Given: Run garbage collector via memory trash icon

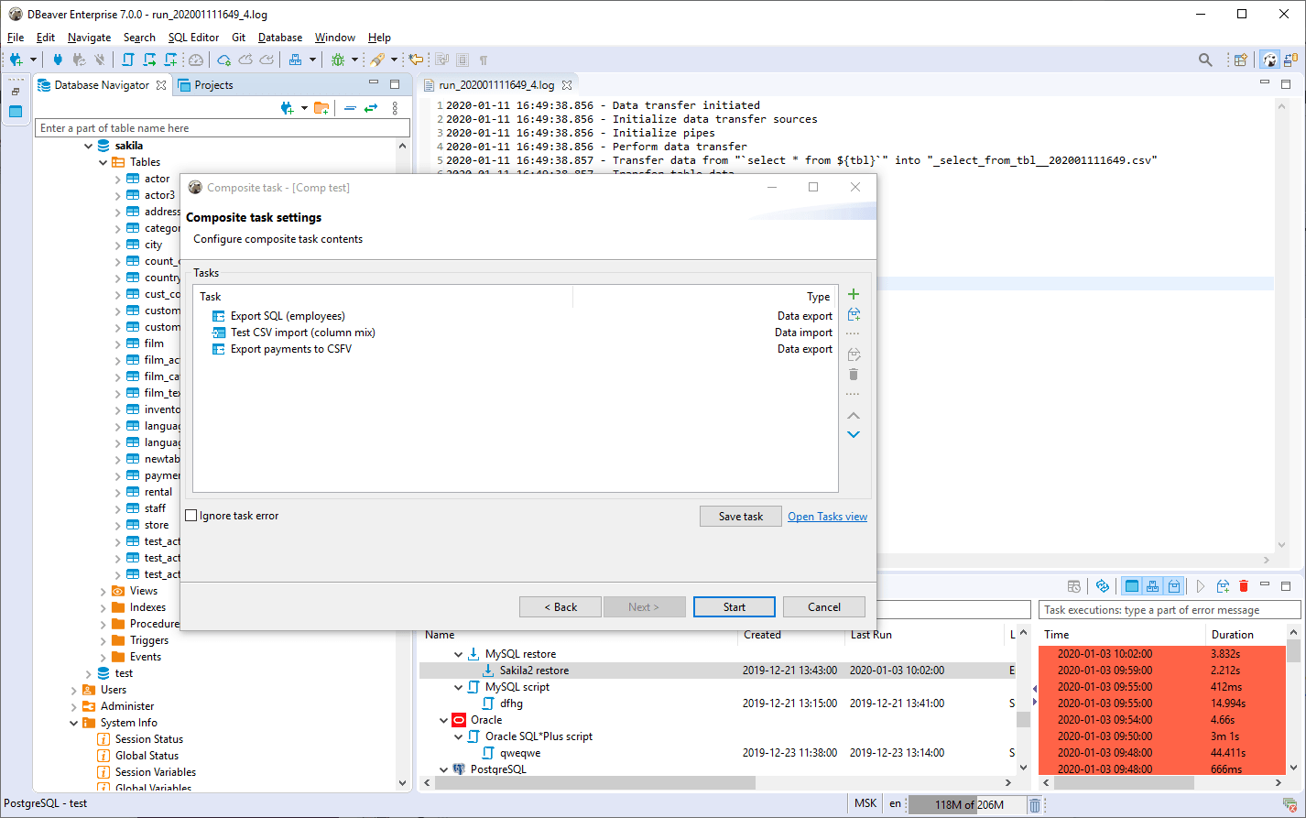Looking at the screenshot, I should 1035,804.
